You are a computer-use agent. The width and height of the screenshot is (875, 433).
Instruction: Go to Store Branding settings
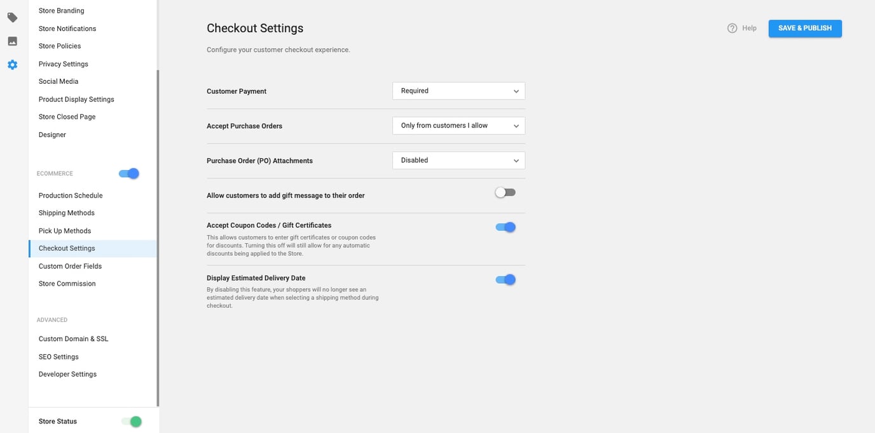pos(61,10)
